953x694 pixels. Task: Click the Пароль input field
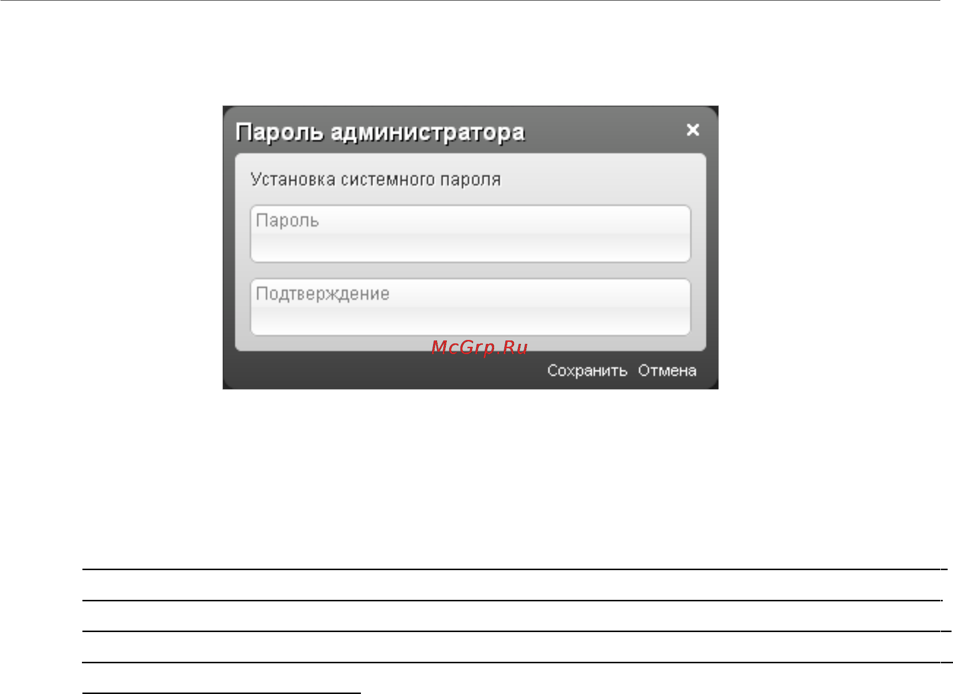click(470, 234)
